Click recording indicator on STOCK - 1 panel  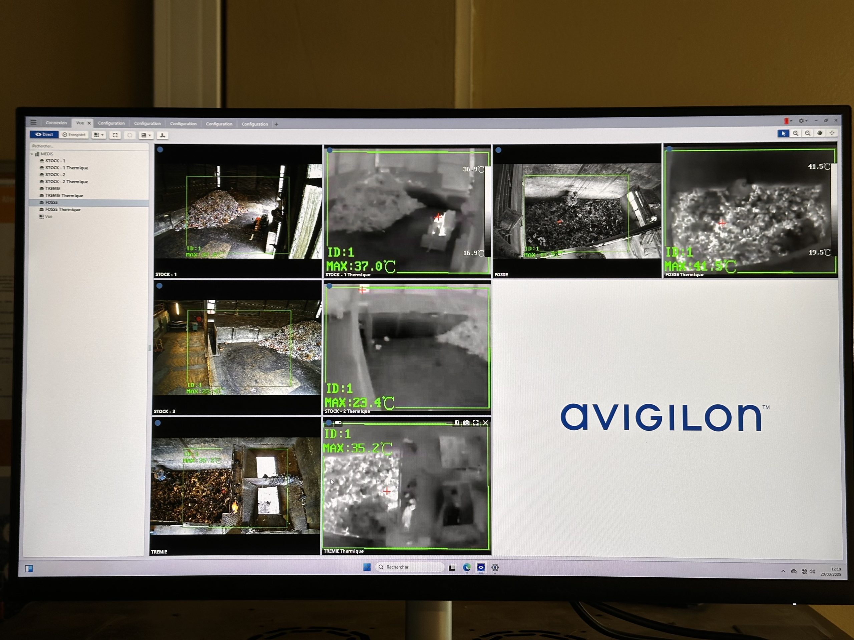160,150
